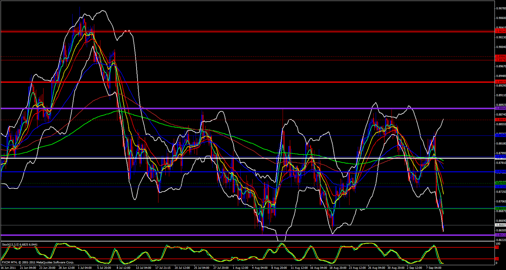The width and height of the screenshot is (506, 270).
Task: Click the 1 Aug 12:00 time label
Action: 240,268
